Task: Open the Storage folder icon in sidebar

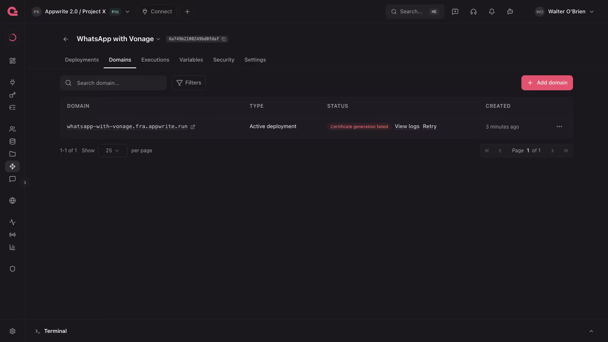Action: 12,154
